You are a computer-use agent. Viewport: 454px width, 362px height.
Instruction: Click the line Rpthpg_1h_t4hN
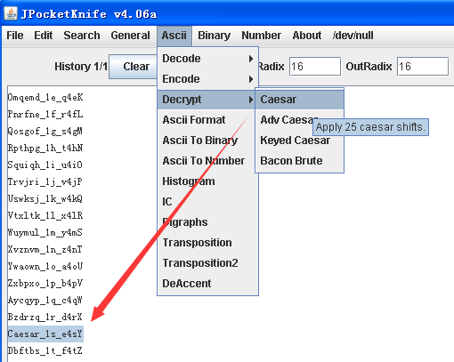tap(45, 149)
